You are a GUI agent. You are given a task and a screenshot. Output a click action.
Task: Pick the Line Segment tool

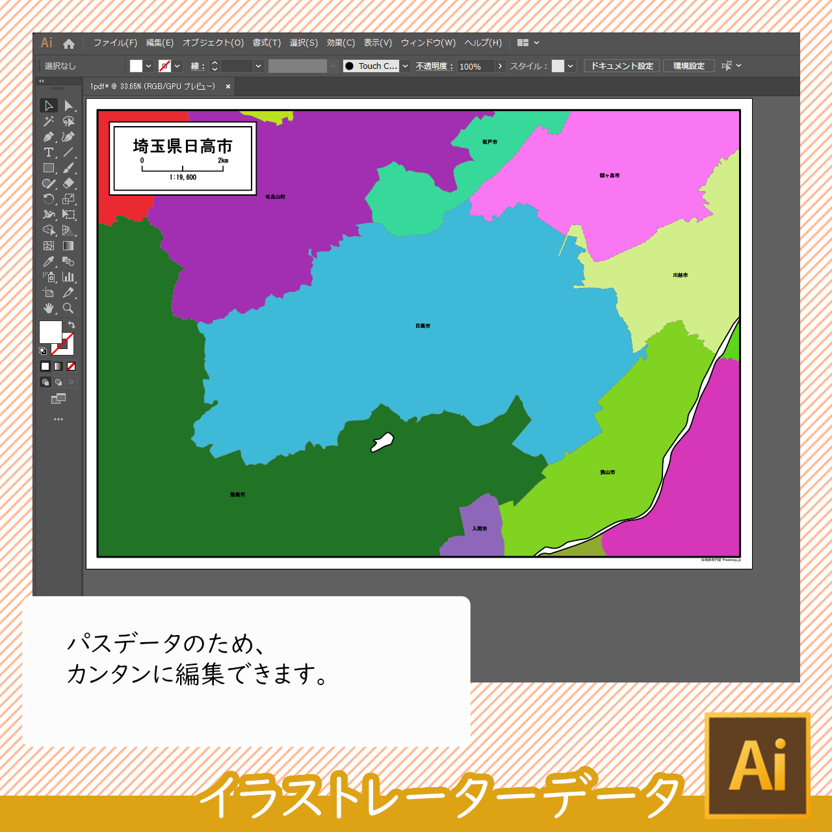[68, 152]
